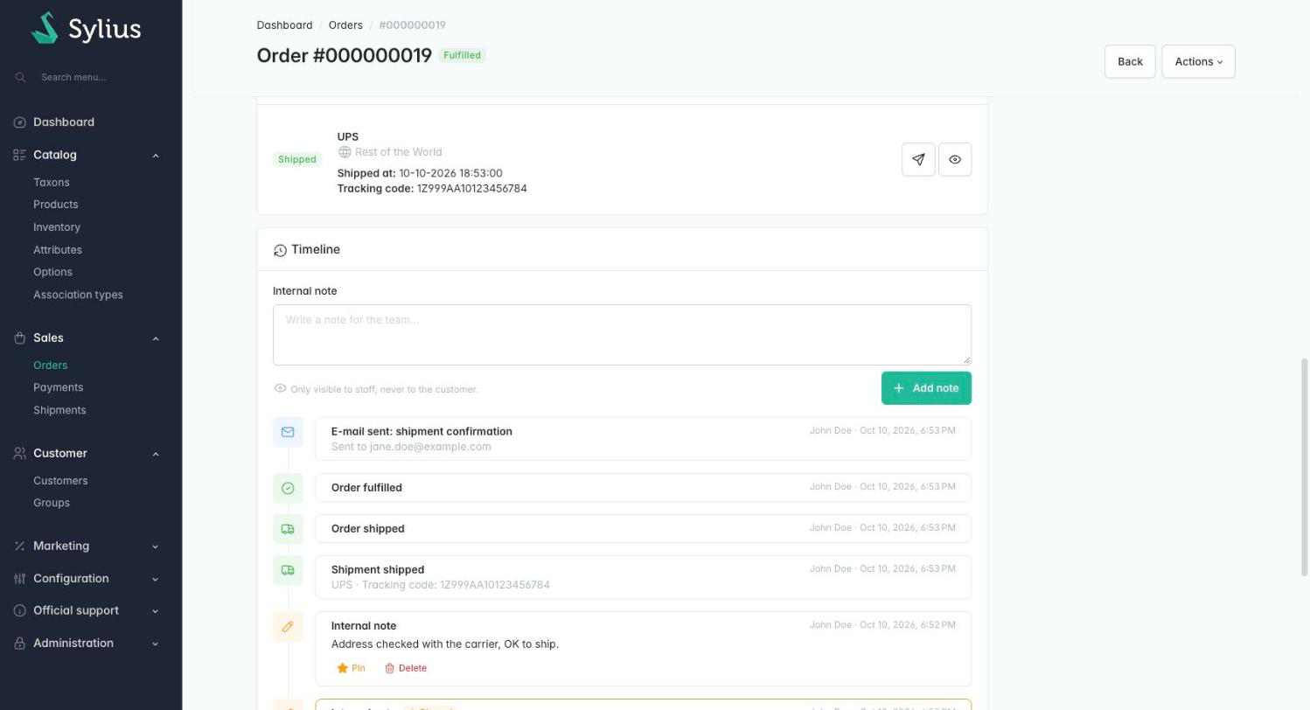Focus the Internal note text area
The height and width of the screenshot is (710, 1310).
coord(622,335)
